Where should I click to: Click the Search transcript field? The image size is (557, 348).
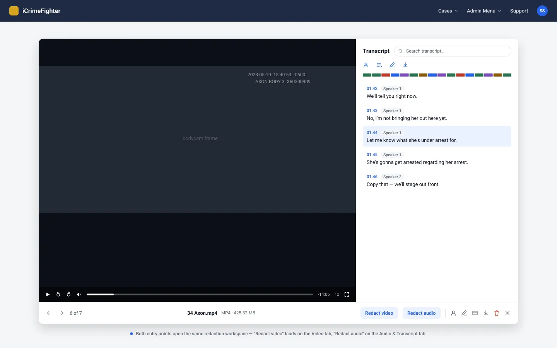tap(453, 51)
